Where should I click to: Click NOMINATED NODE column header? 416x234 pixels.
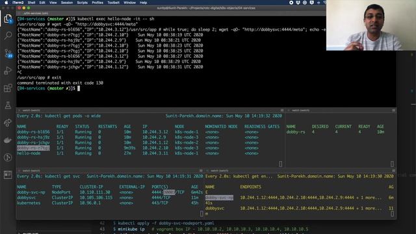(x=221, y=127)
